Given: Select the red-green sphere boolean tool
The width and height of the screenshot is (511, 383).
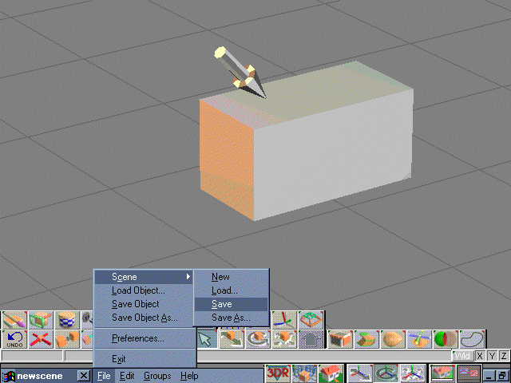Looking at the screenshot, I should point(446,339).
